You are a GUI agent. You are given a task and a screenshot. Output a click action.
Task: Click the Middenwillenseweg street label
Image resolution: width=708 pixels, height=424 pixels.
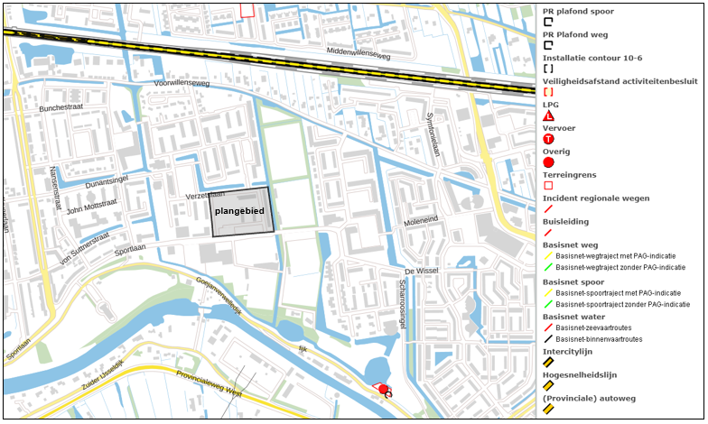click(x=359, y=54)
